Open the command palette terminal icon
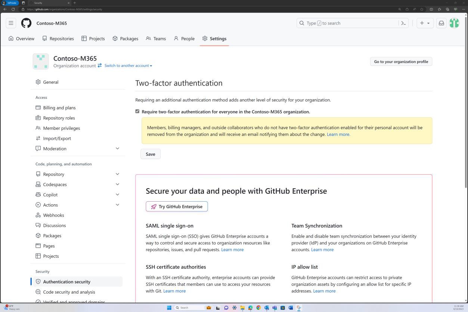 coord(403,23)
